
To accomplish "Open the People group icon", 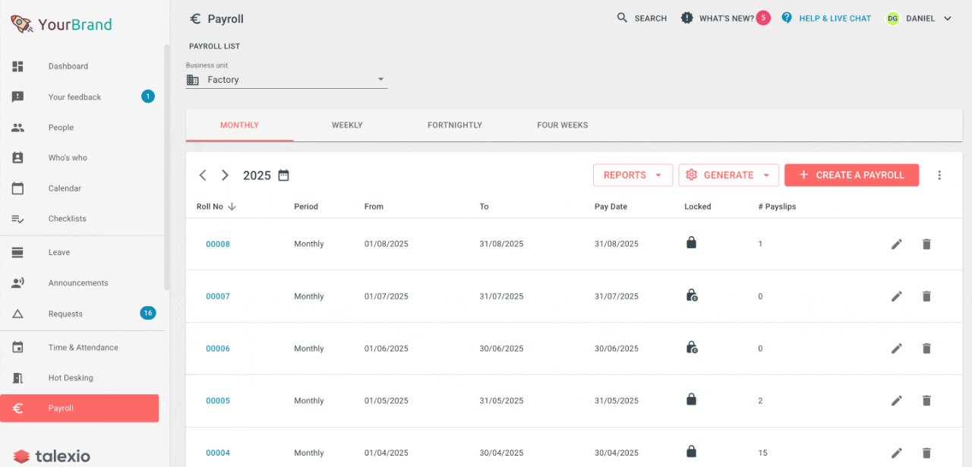I will tap(18, 128).
